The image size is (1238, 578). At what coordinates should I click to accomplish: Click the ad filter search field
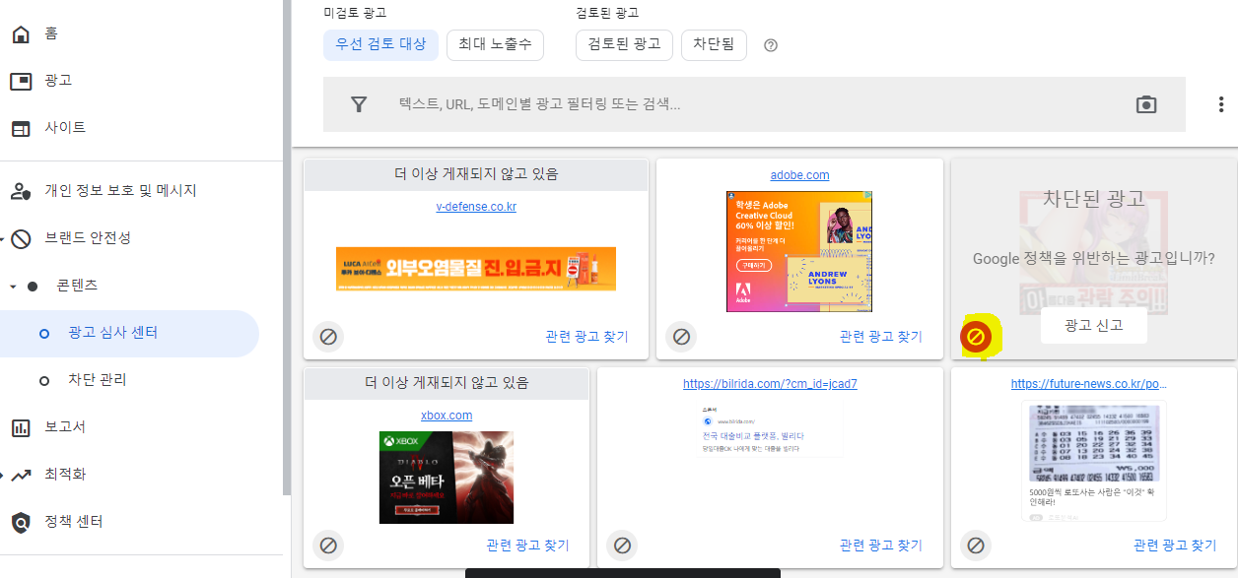pyautogui.click(x=754, y=104)
